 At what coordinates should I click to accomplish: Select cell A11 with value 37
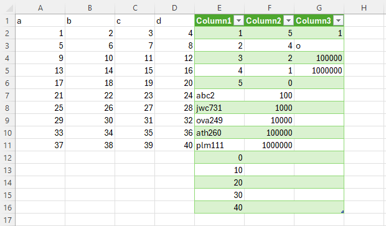tap(40, 145)
